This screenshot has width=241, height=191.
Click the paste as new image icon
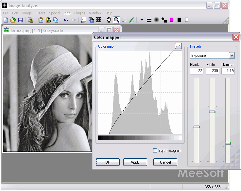pyautogui.click(x=48, y=20)
